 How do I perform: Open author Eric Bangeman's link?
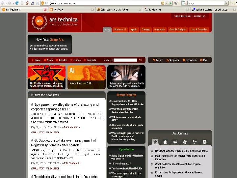[72, 163]
